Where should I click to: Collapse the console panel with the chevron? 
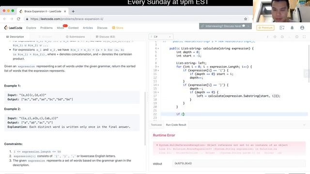coord(304,125)
